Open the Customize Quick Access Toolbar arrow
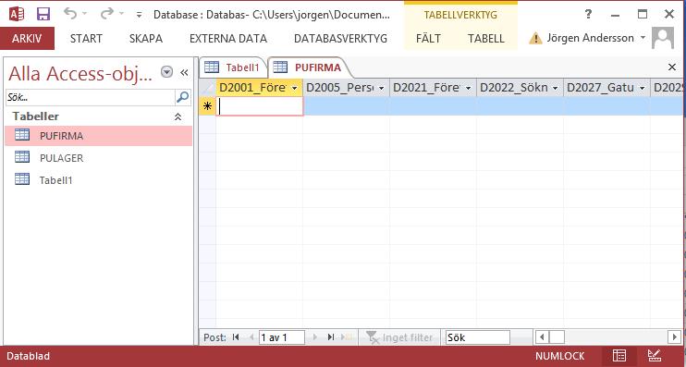 139,15
